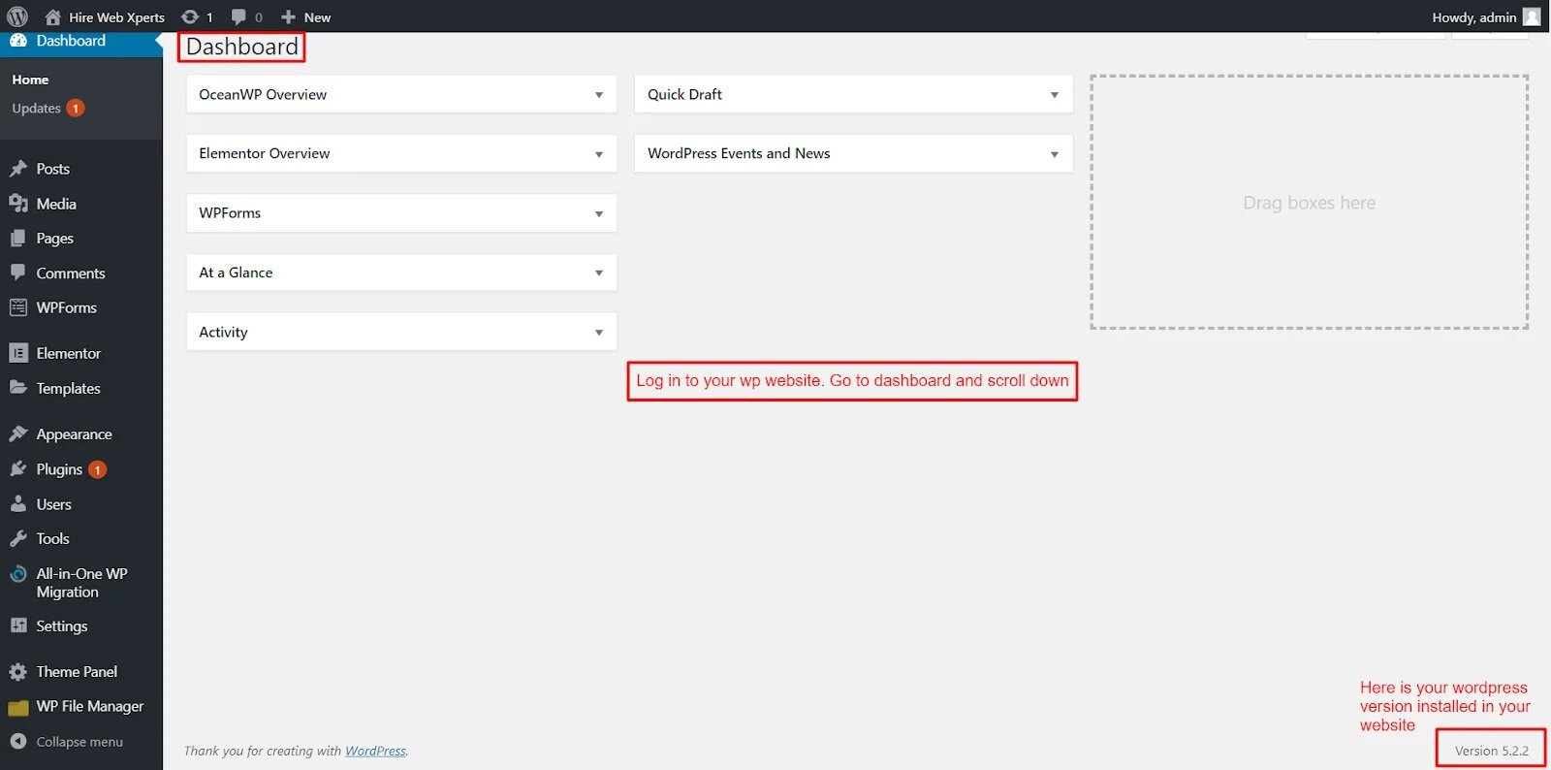Open the Theme Panel menu label
The width and height of the screenshot is (1551, 770).
click(x=77, y=671)
